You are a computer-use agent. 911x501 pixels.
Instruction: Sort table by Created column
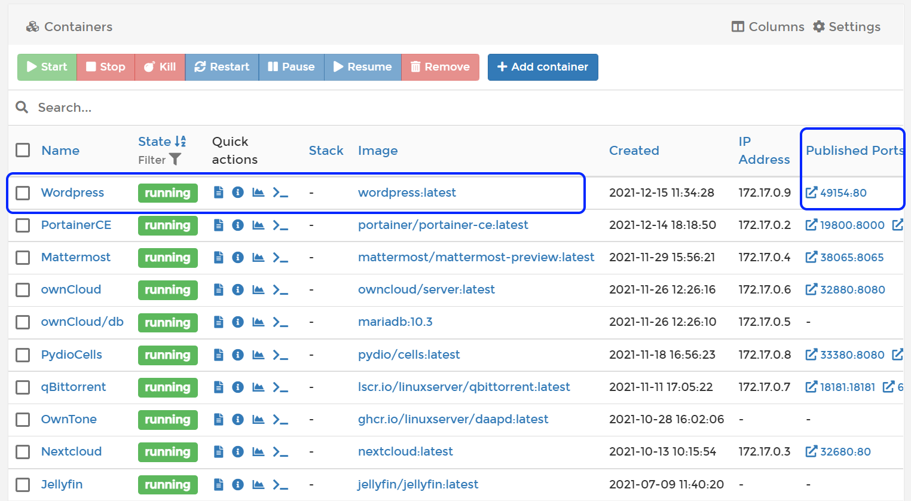(634, 151)
